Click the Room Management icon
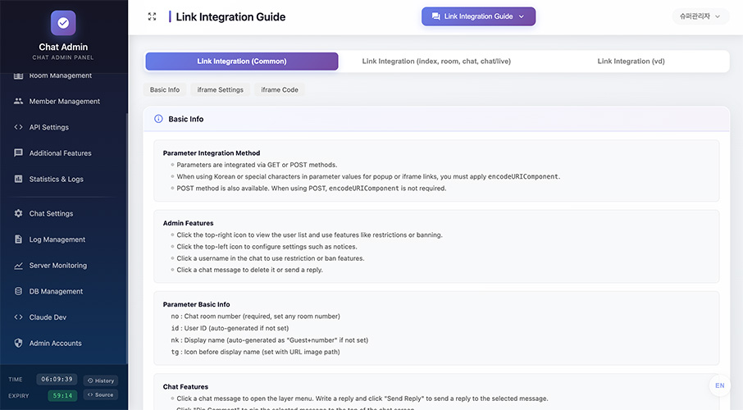Screen dimensions: 743x410 [x=19, y=75]
